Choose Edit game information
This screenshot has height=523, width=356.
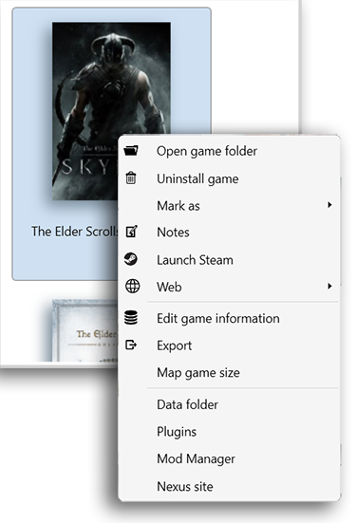(229, 318)
